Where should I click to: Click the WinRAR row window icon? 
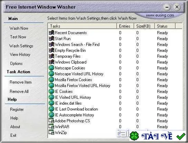pyautogui.click(x=51, y=126)
